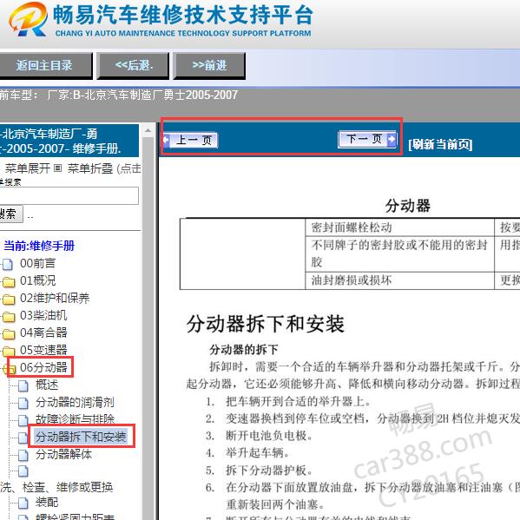Click 菜单展开 to expand all menus

point(28,168)
